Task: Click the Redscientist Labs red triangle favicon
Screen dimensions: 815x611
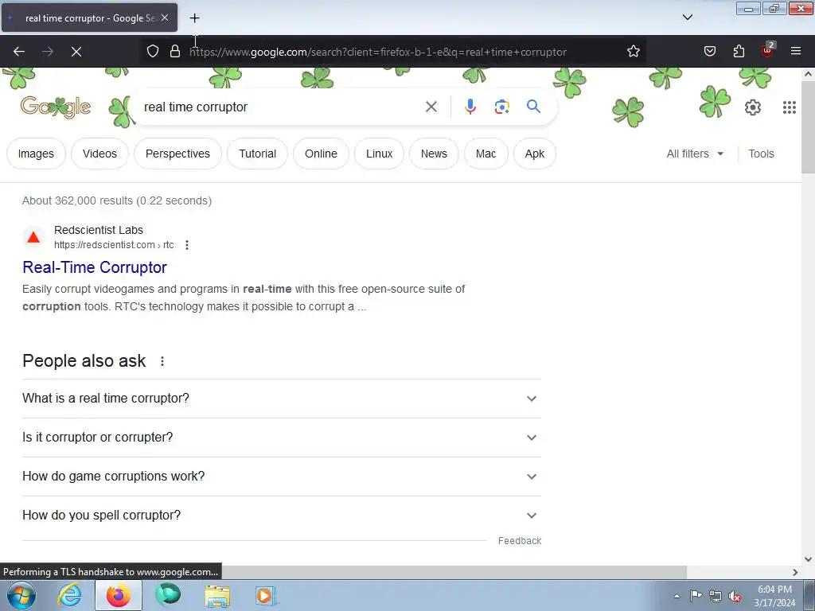Action: point(33,237)
